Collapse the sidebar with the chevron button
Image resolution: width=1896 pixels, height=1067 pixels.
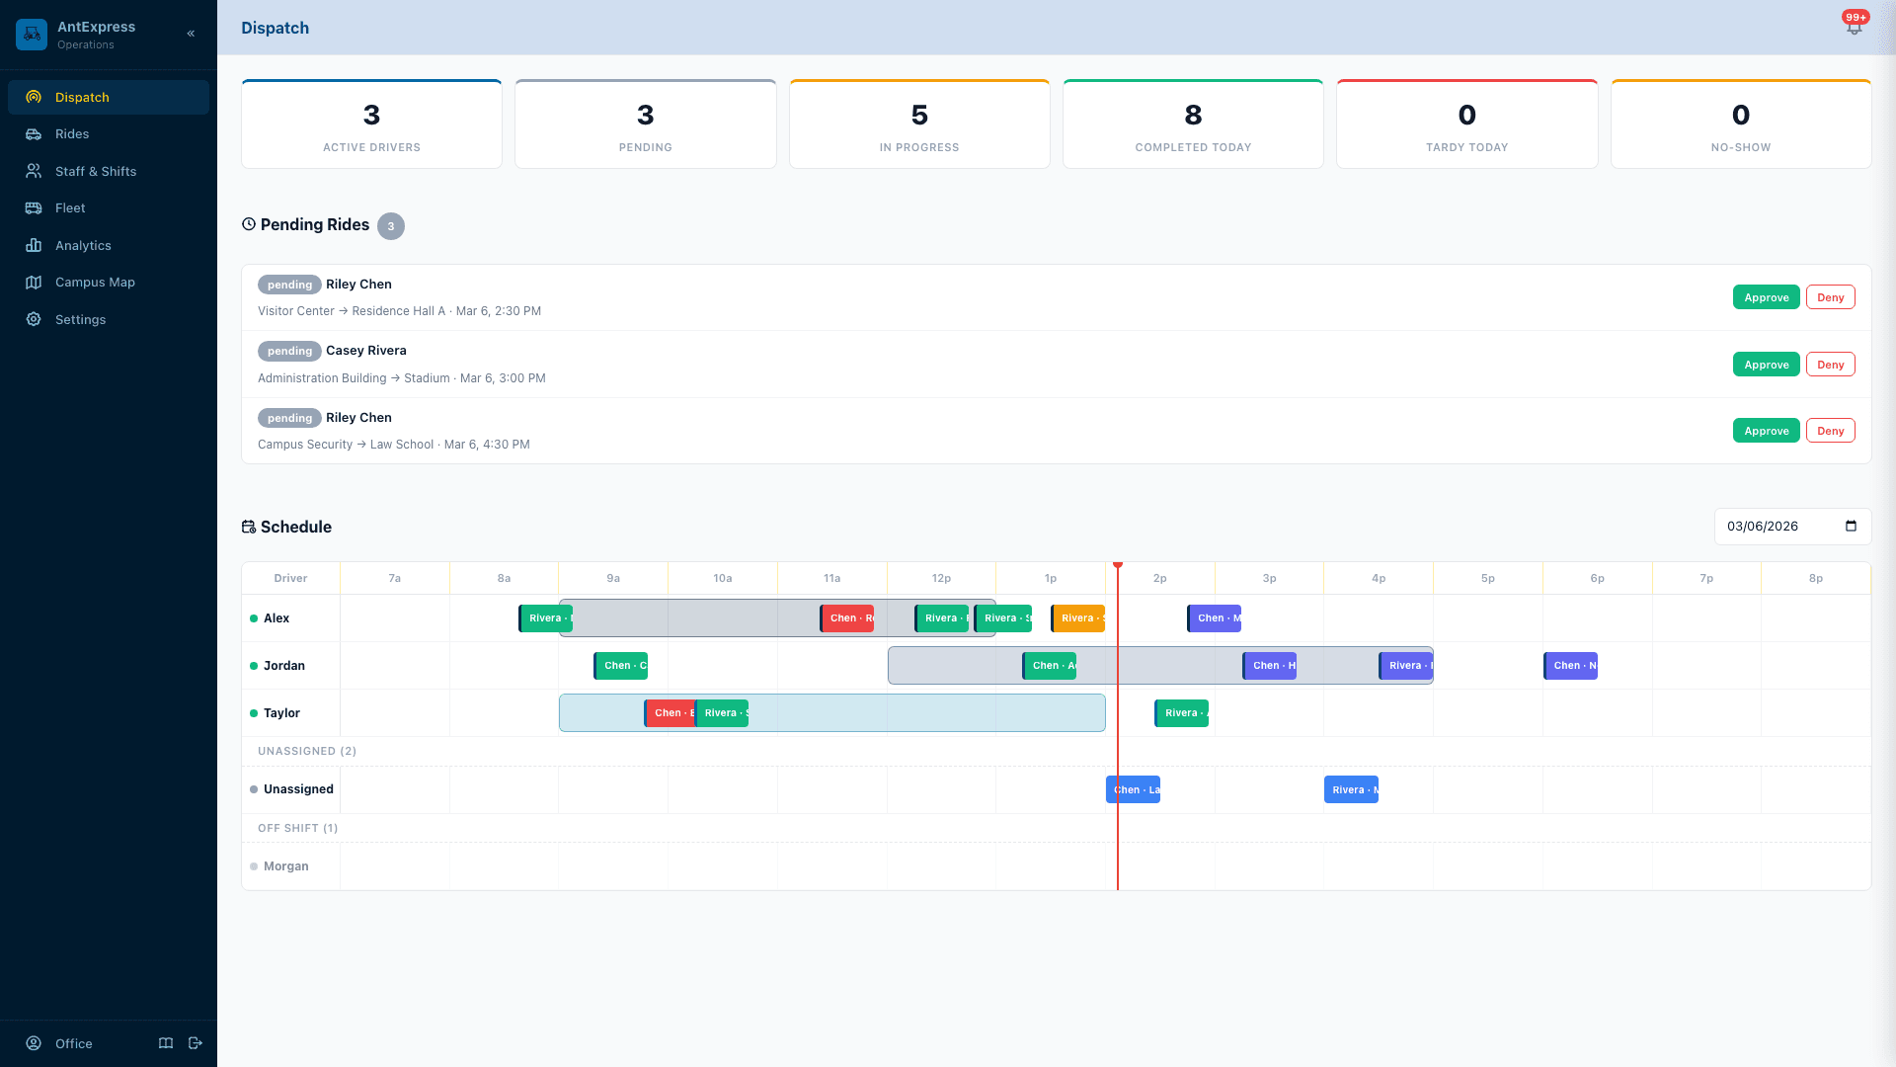(x=191, y=33)
